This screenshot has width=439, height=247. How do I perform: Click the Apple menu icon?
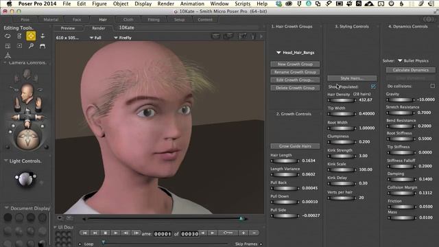click(x=9, y=3)
